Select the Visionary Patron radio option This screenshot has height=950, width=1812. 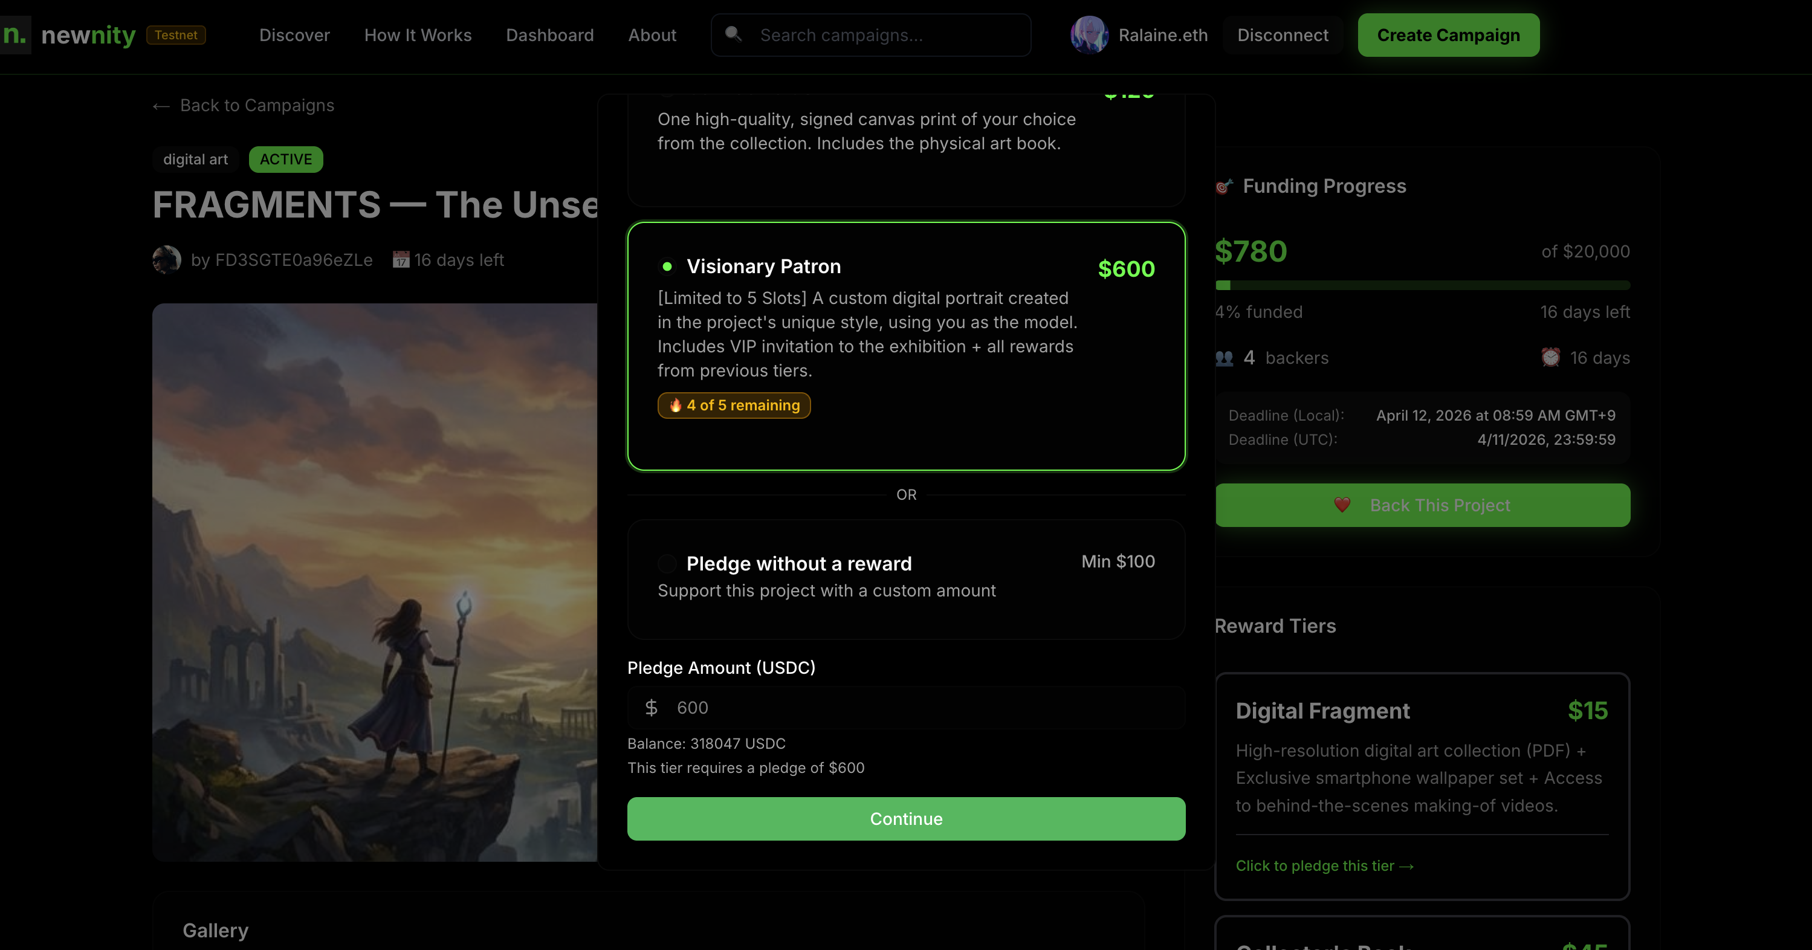pos(667,267)
